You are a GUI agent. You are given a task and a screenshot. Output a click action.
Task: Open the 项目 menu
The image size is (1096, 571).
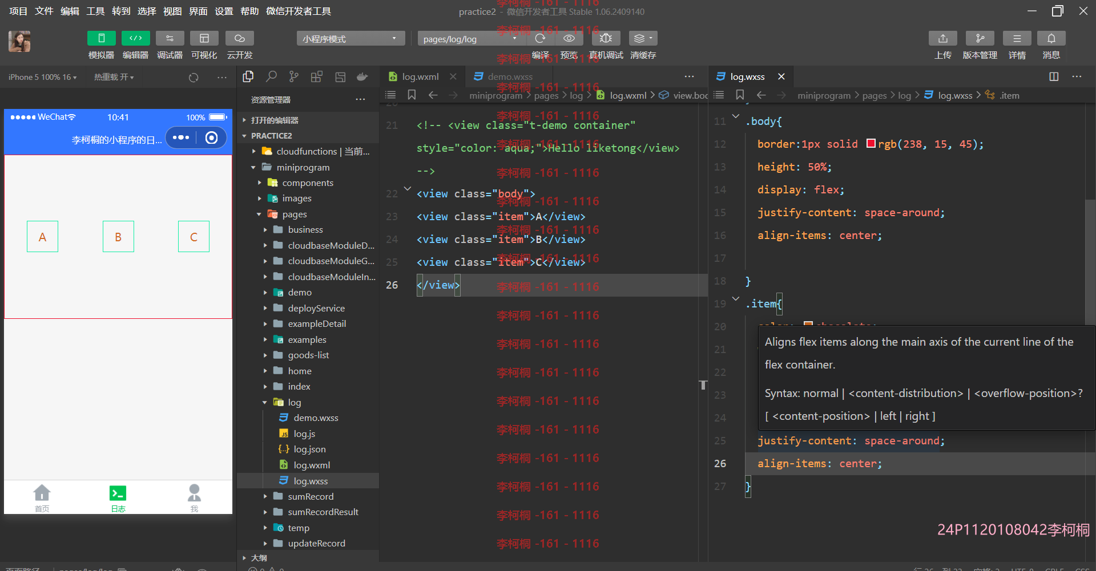tap(18, 11)
